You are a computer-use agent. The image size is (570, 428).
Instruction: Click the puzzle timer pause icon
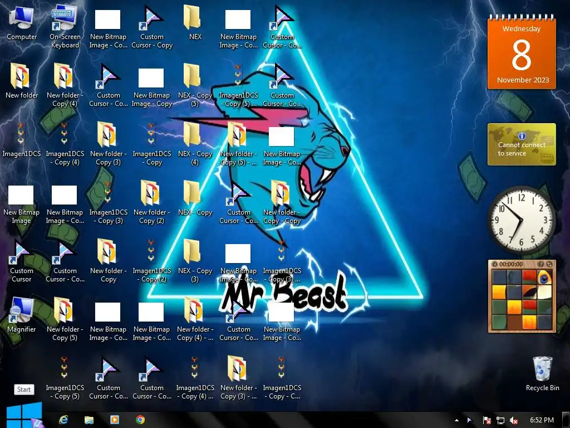point(494,264)
